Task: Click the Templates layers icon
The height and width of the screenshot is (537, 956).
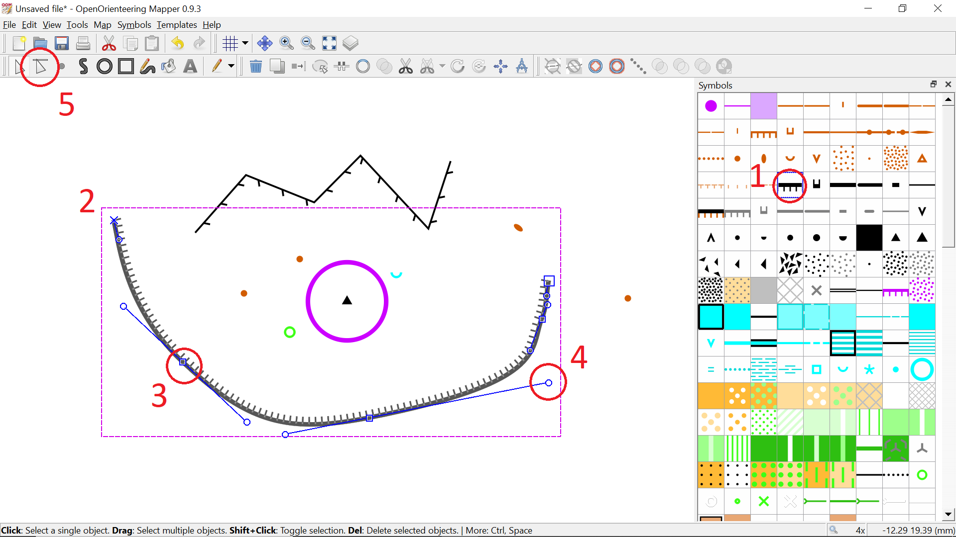Action: tap(351, 43)
